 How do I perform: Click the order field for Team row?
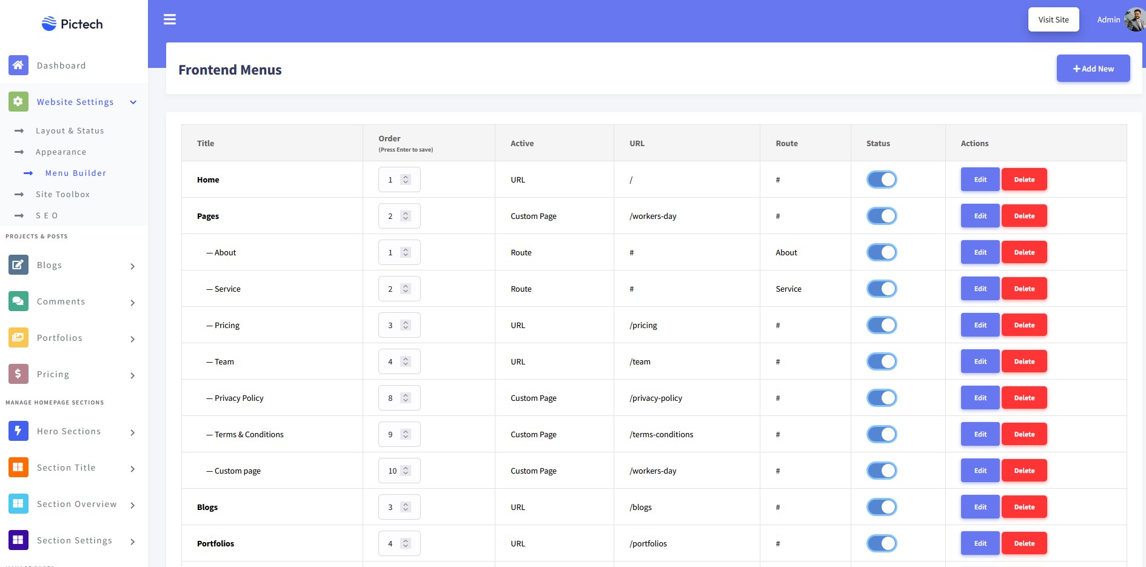pyautogui.click(x=400, y=361)
